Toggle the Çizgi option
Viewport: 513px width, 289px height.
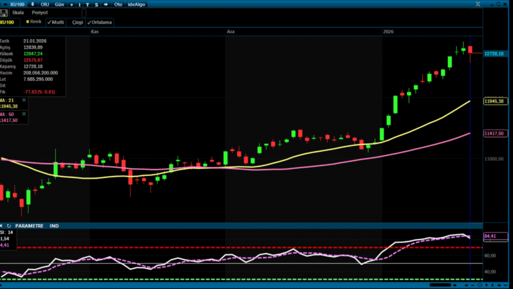pyautogui.click(x=76, y=22)
